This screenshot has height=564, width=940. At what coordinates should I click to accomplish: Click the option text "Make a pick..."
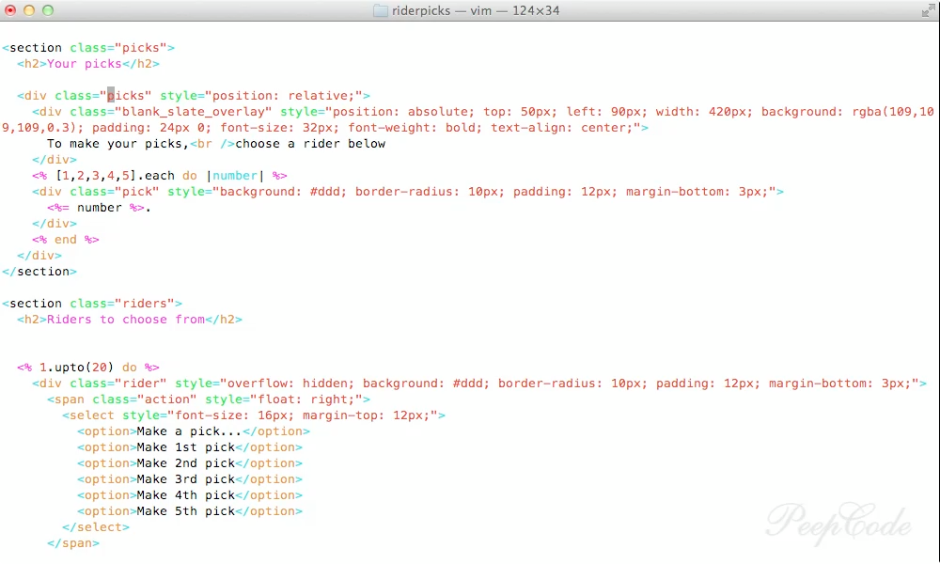[190, 431]
